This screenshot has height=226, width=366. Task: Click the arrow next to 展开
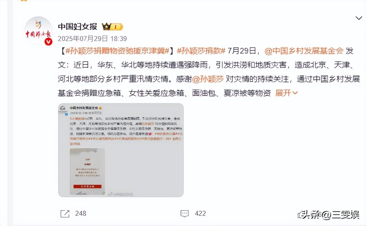[295, 93]
